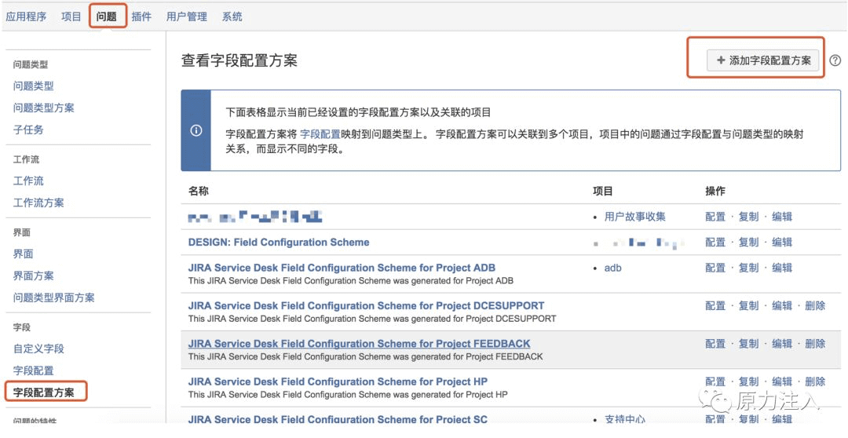Click the 项目 column header in table
848x438 pixels.
tap(602, 191)
